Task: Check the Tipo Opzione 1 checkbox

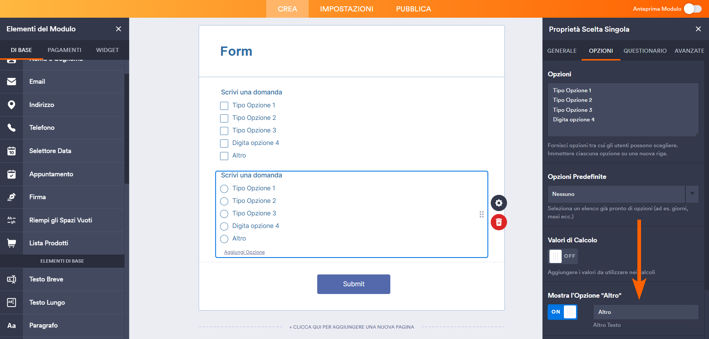Action: coord(224,105)
